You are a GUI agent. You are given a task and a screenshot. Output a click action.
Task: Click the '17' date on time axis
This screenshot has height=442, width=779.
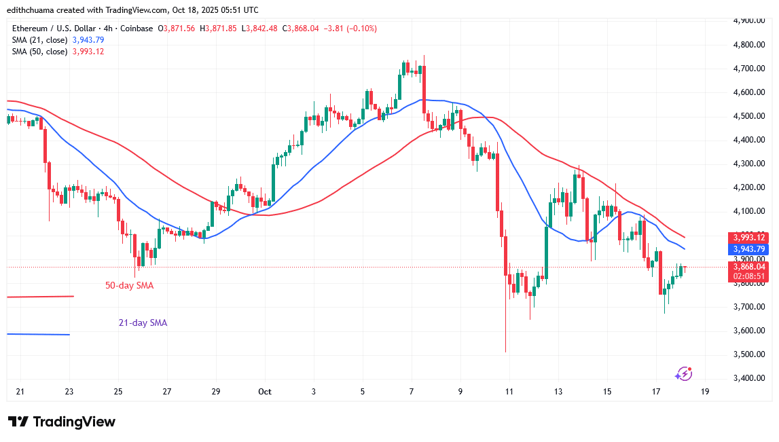pos(656,392)
